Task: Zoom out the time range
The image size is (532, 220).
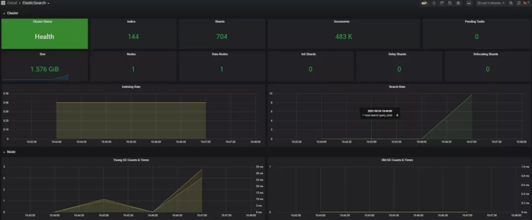Action: pyautogui.click(x=511, y=3)
